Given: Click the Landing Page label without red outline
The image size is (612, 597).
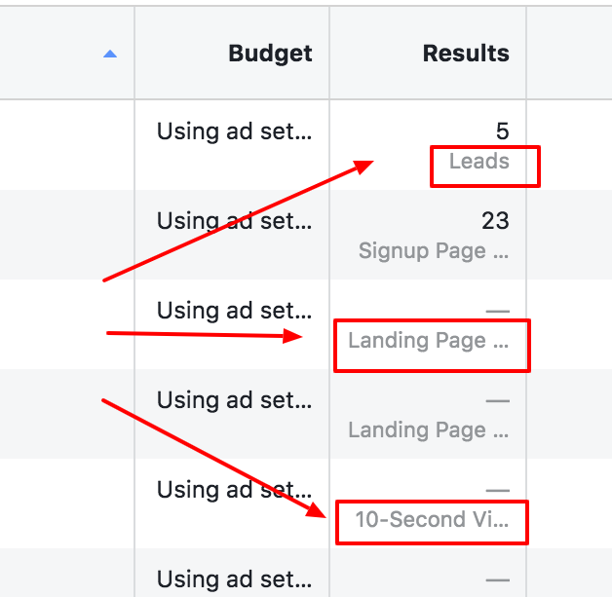Looking at the screenshot, I should point(429,430).
